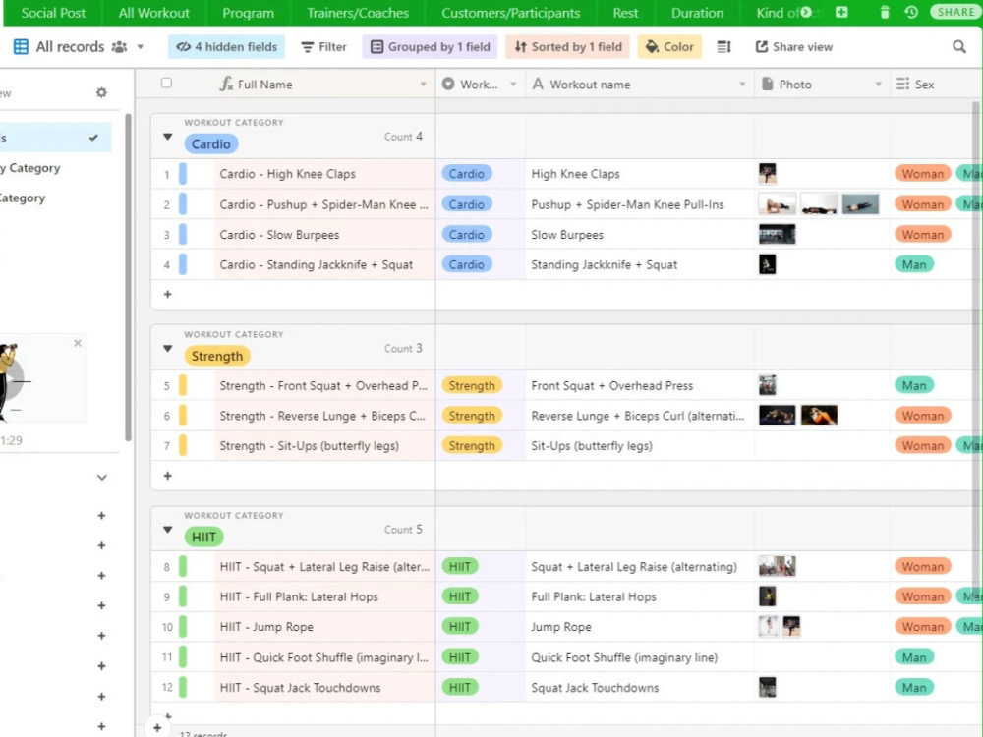This screenshot has width=983, height=737.
Task: Collapse the Strength group
Action: pyautogui.click(x=167, y=349)
